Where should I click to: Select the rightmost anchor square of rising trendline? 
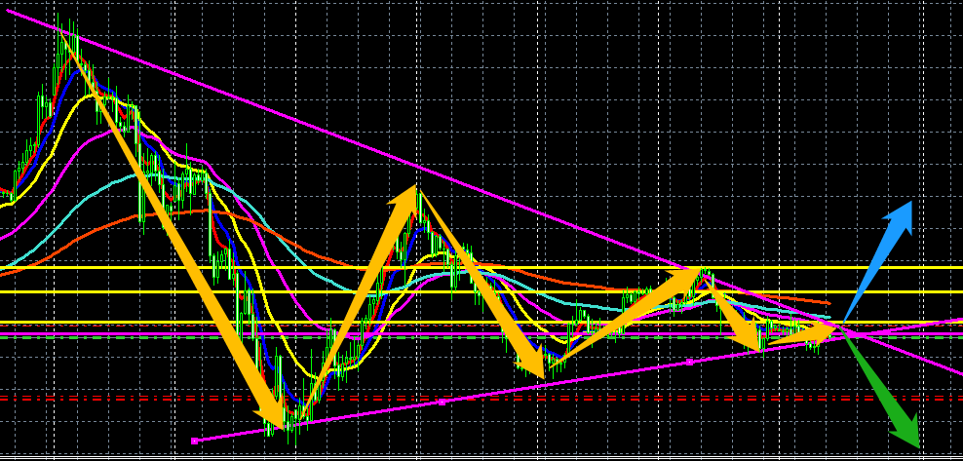[689, 363]
